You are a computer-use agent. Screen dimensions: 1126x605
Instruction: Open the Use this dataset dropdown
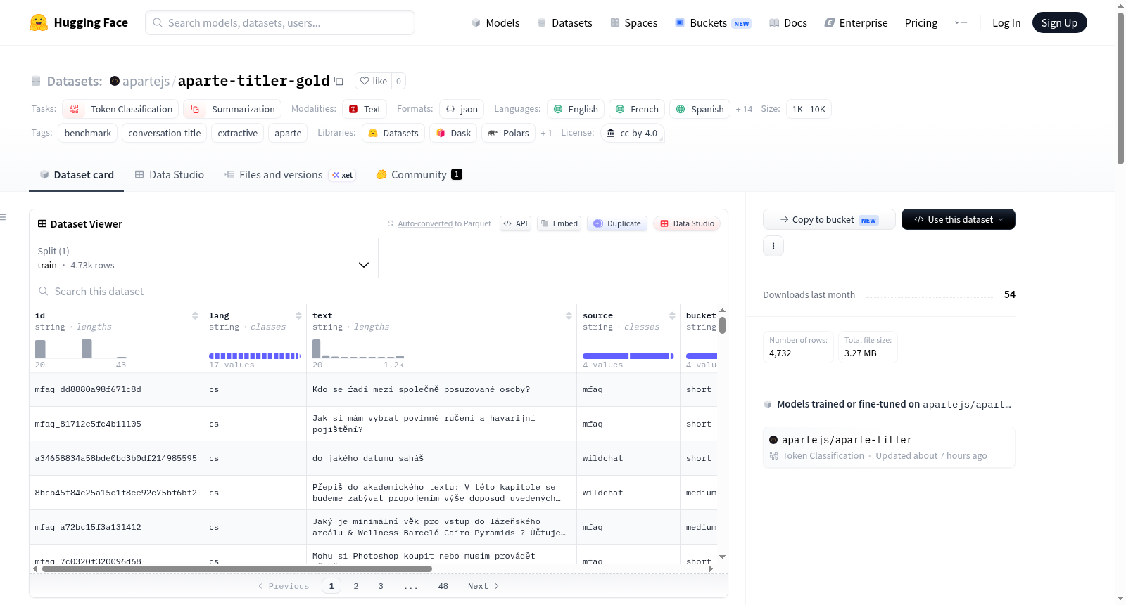[959, 219]
